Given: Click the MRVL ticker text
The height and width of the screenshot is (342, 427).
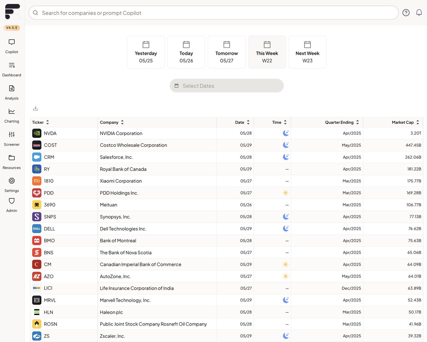Looking at the screenshot, I should [50, 300].
